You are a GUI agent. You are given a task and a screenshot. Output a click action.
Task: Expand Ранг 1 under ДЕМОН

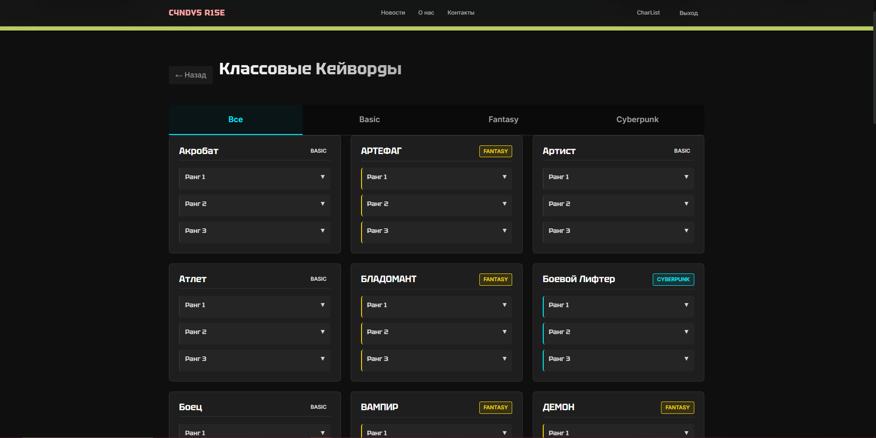(x=619, y=431)
